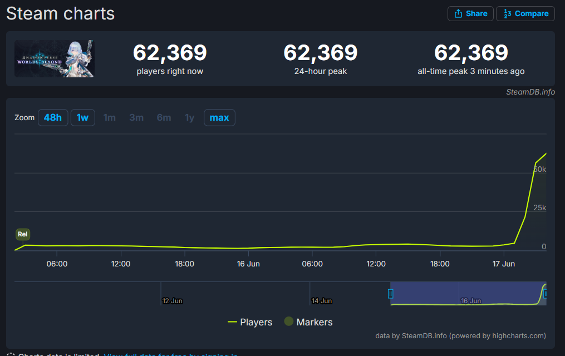This screenshot has height=356, width=565.
Task: Click the Shadowverse Worlds Beyond game thumbnail
Action: click(x=55, y=58)
